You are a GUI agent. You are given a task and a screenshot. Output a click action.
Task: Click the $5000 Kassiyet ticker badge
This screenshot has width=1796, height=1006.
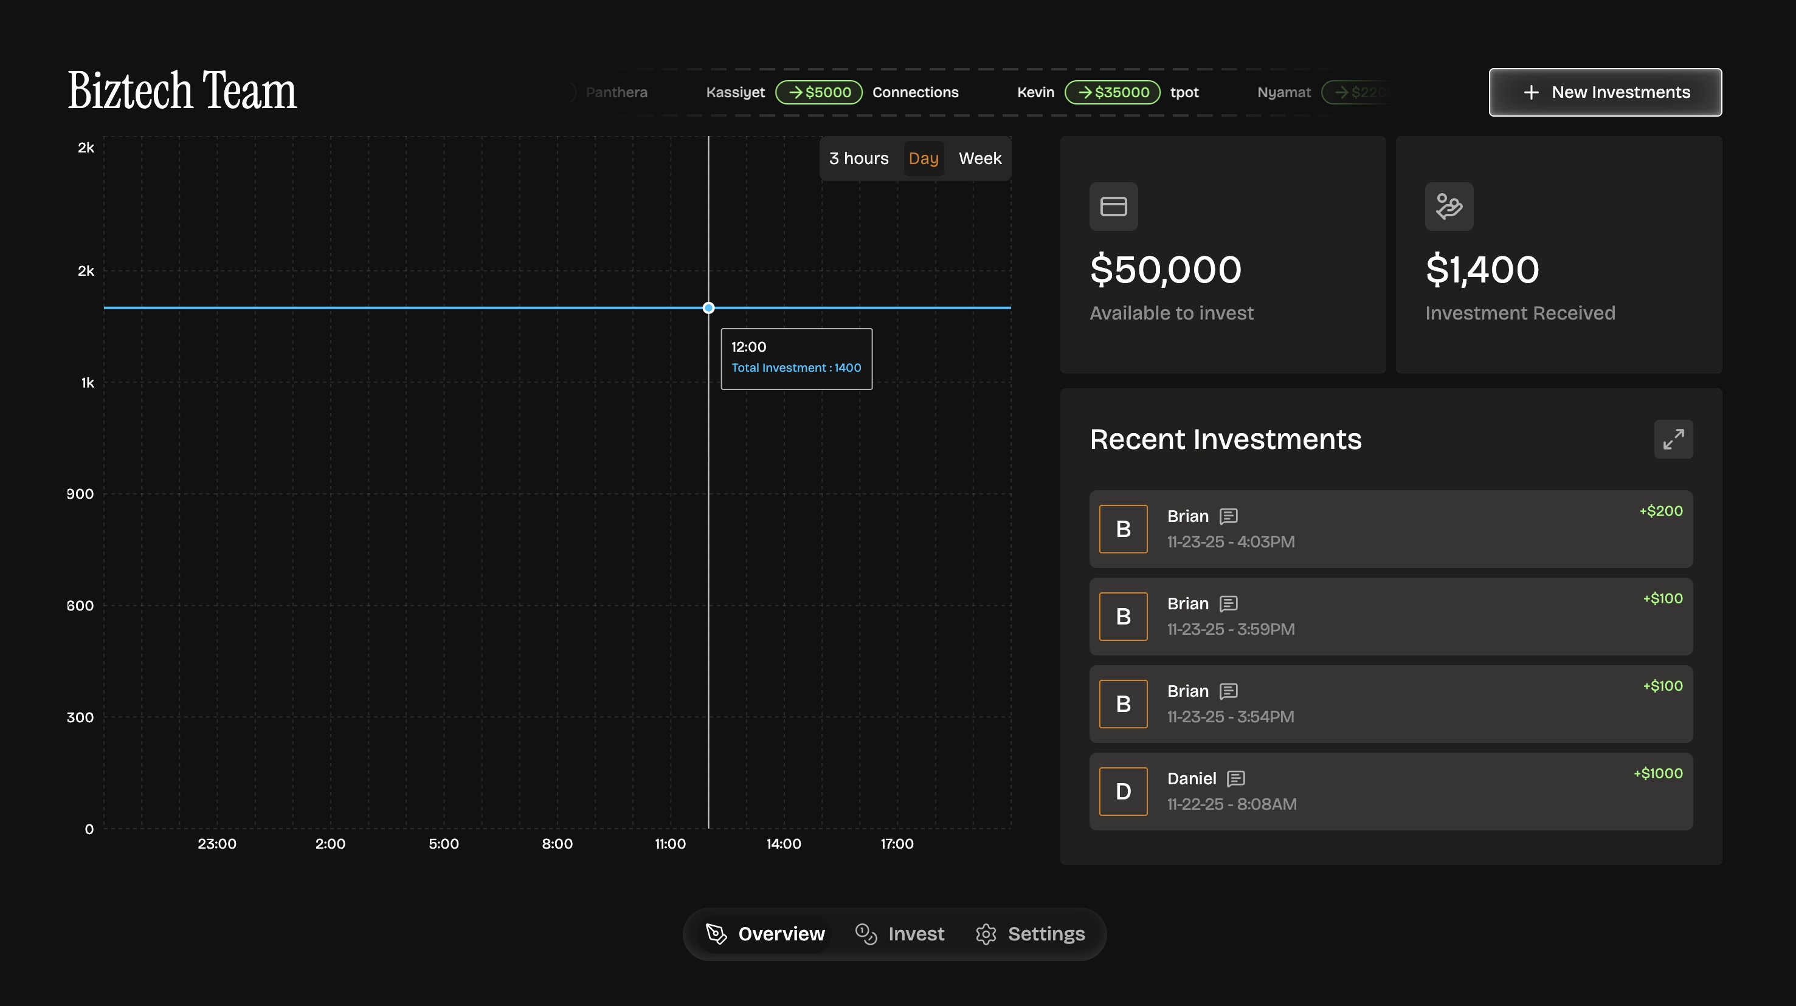click(818, 92)
